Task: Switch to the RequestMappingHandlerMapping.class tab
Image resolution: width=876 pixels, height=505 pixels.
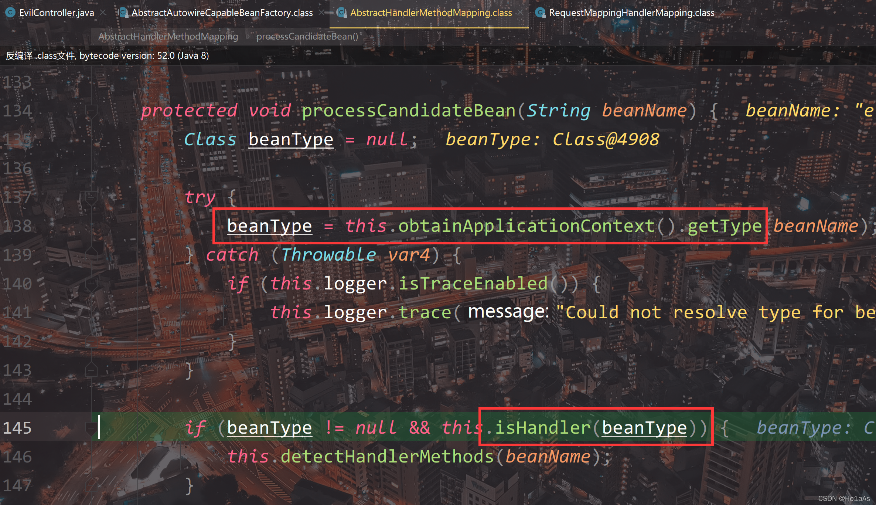Action: tap(631, 13)
